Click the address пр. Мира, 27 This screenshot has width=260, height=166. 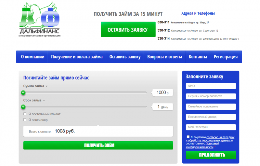(x=202, y=22)
